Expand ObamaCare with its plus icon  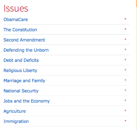[125, 19]
